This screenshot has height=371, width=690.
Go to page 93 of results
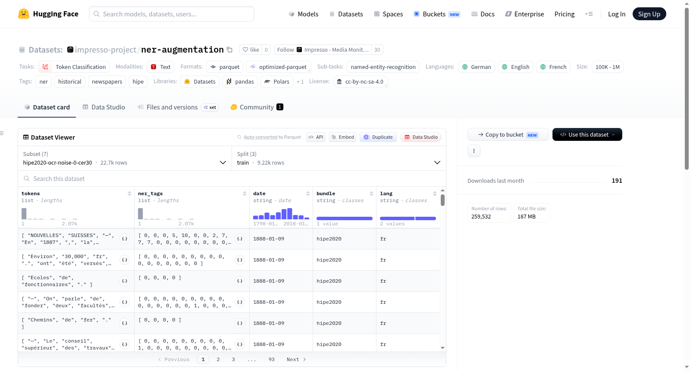(272, 359)
